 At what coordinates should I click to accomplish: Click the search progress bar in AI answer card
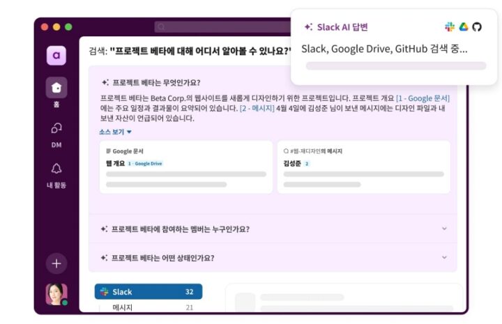click(396, 66)
